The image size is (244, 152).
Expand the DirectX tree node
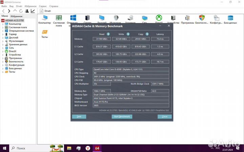pyautogui.click(x=3, y=51)
